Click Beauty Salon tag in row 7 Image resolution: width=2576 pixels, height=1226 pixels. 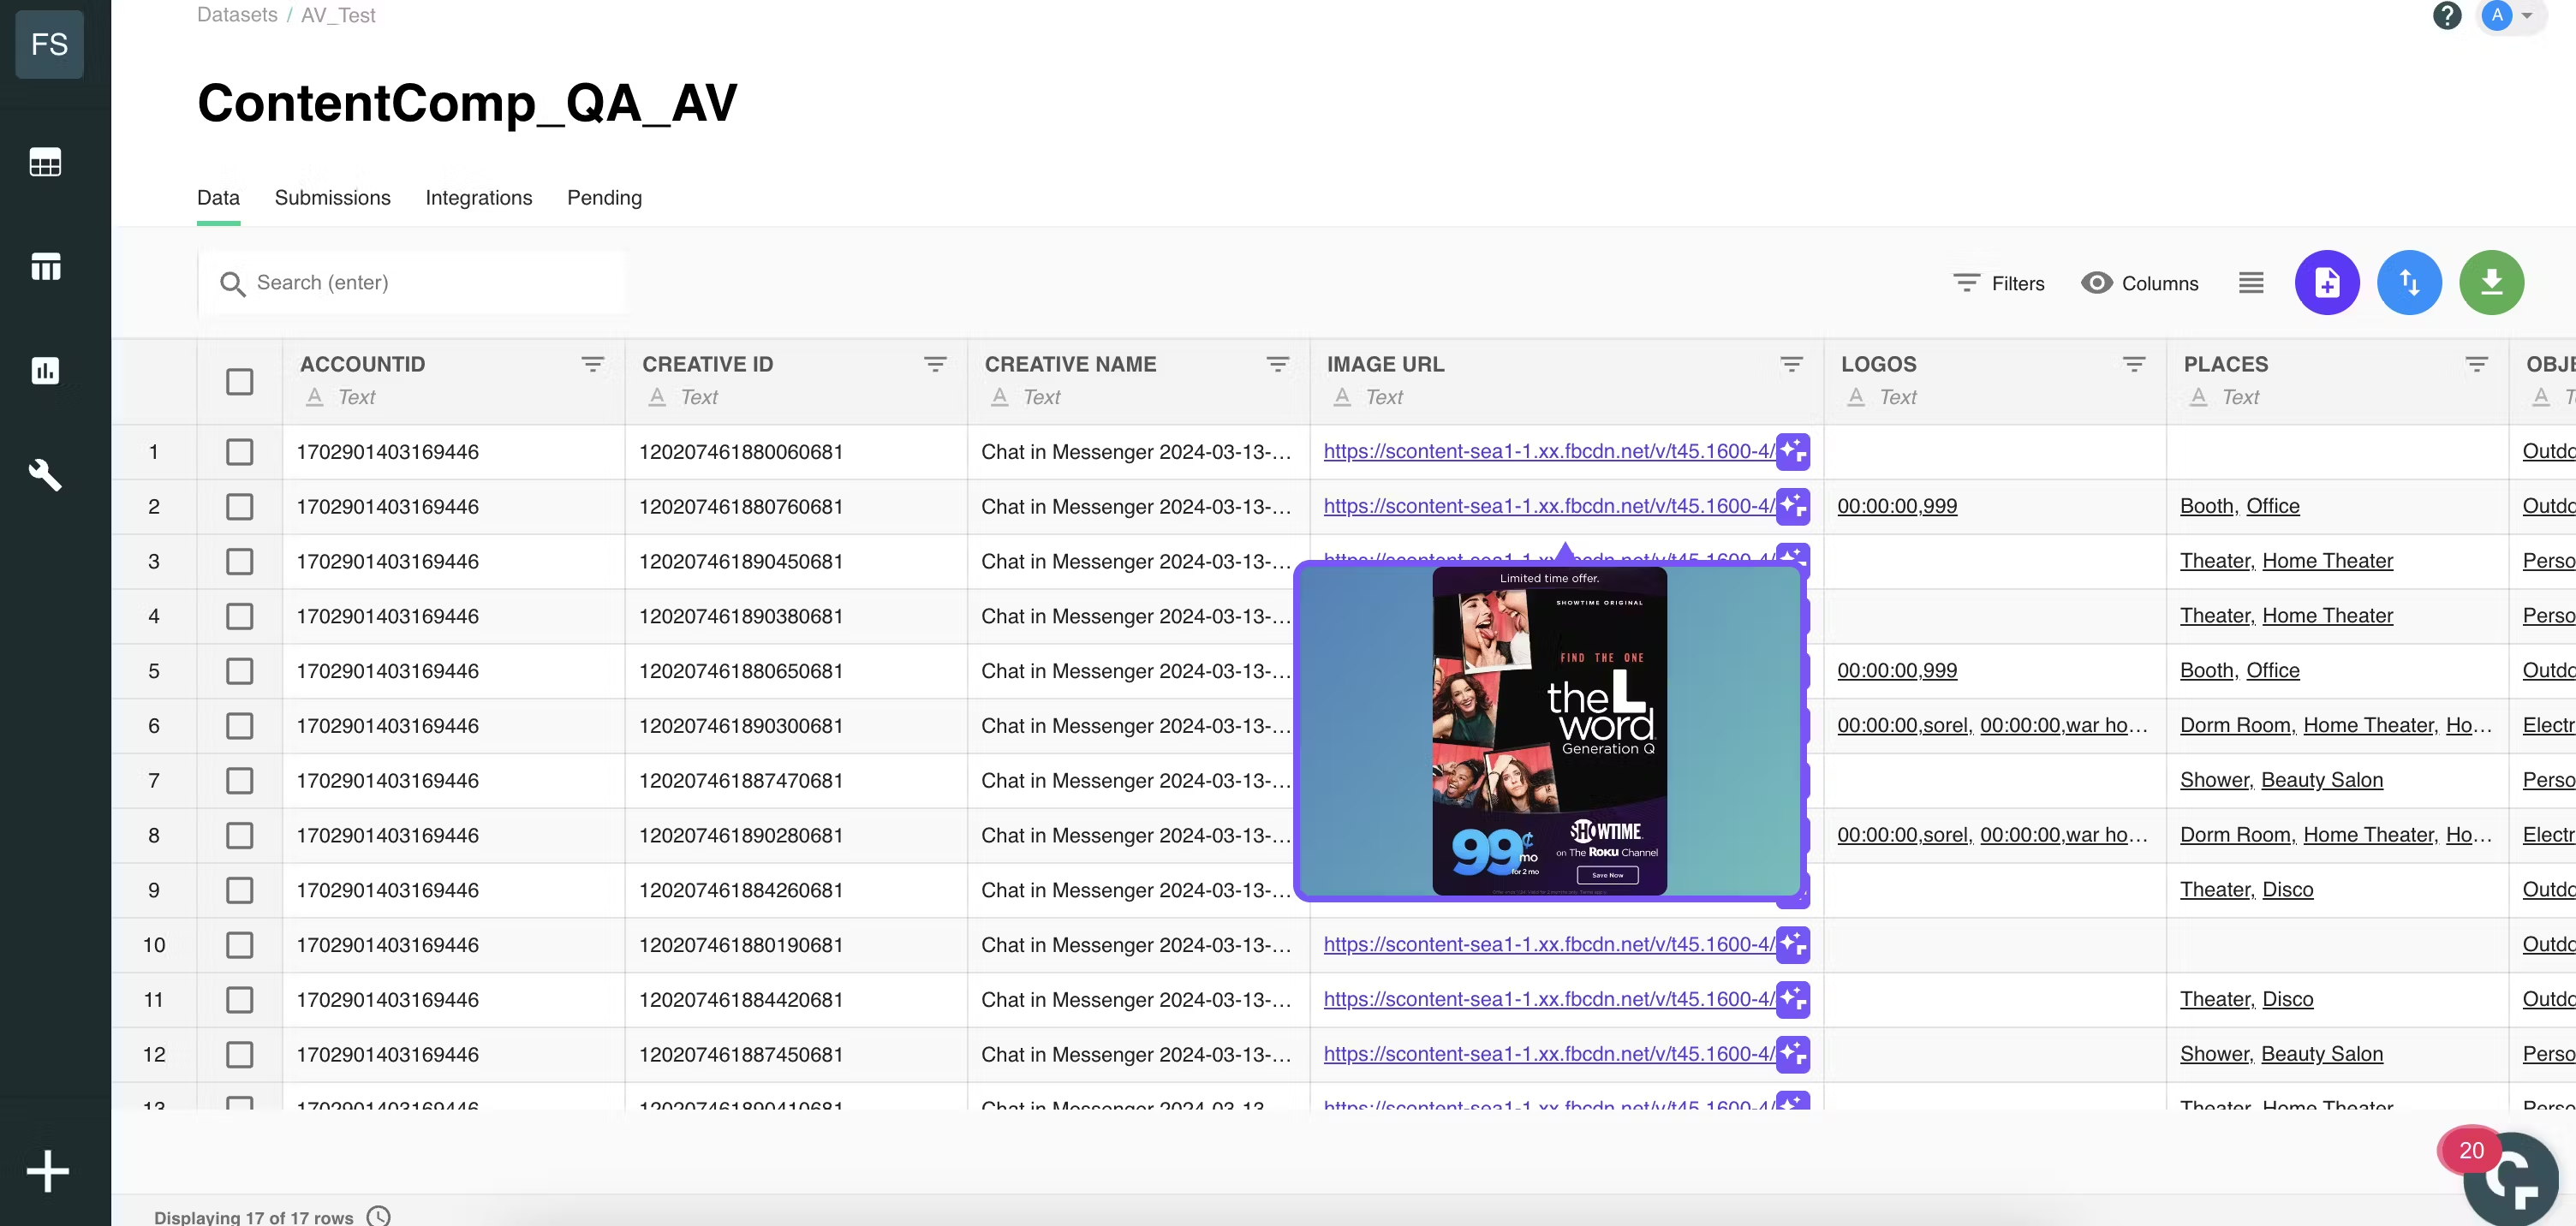pyautogui.click(x=2321, y=780)
